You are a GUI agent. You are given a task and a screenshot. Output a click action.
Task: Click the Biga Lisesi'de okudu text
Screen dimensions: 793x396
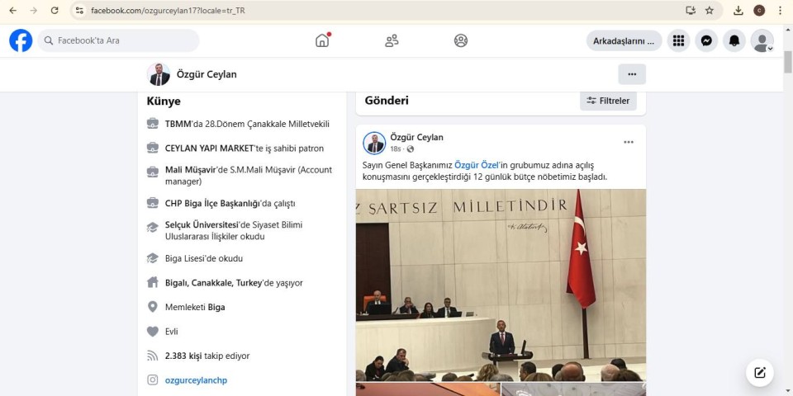click(x=204, y=258)
